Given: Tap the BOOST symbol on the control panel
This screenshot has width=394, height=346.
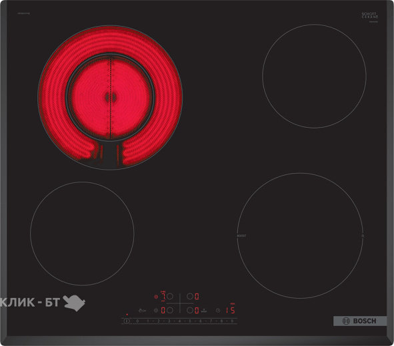Looking at the screenshot, I should [204, 310].
